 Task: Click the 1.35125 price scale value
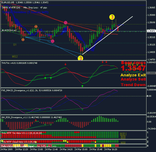(151, 45)
